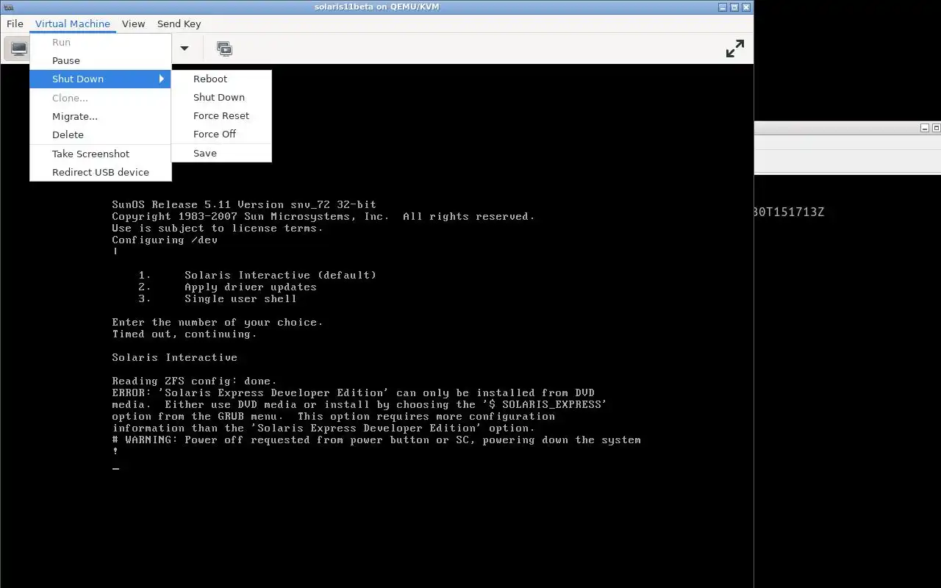
Task: Choose Migrate... from the menu
Action: [101, 116]
